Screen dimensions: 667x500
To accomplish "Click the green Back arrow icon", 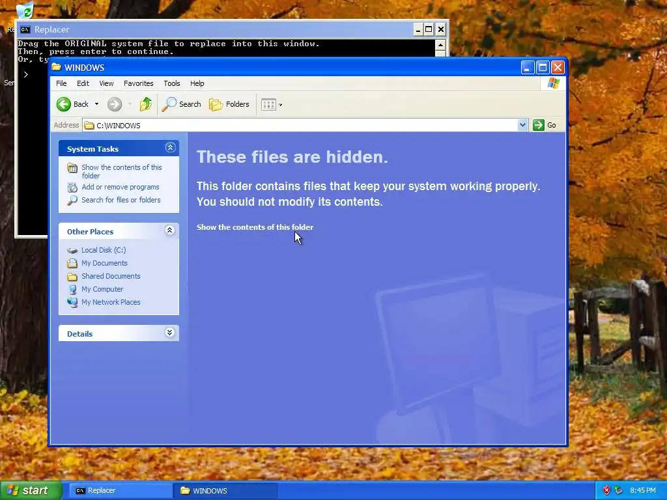I will 64,104.
